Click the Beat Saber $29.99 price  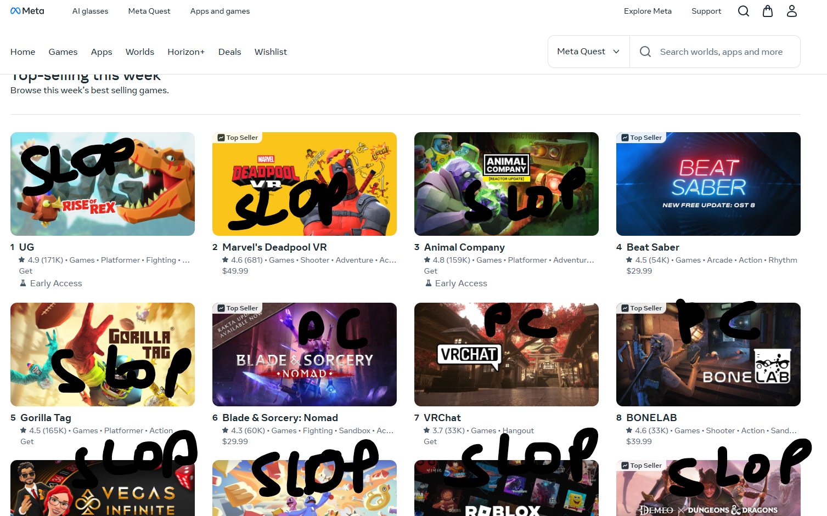click(x=639, y=271)
